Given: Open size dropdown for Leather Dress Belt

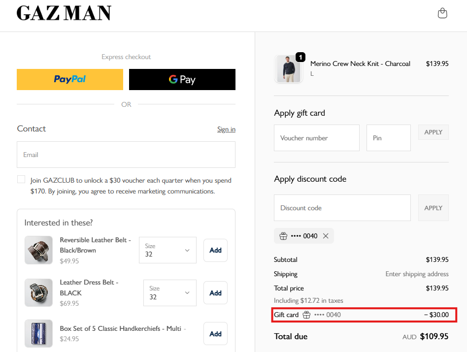Looking at the screenshot, I should pyautogui.click(x=169, y=293).
